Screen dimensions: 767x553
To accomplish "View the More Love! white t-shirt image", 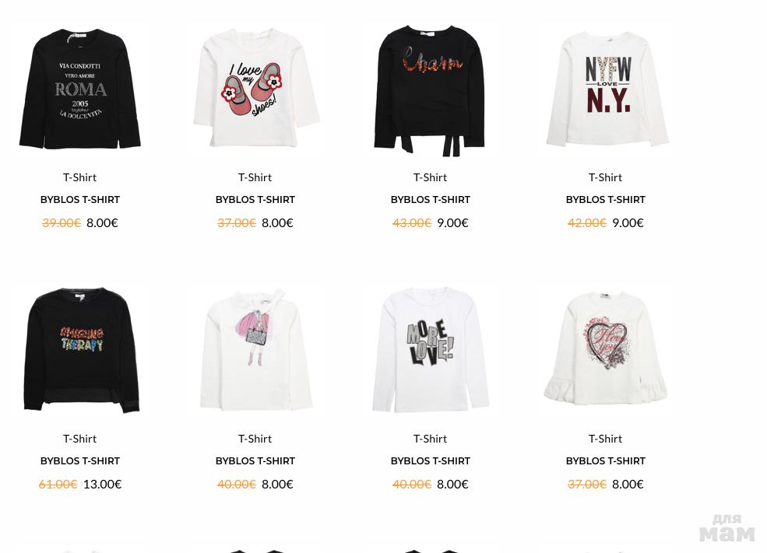I will point(431,349).
